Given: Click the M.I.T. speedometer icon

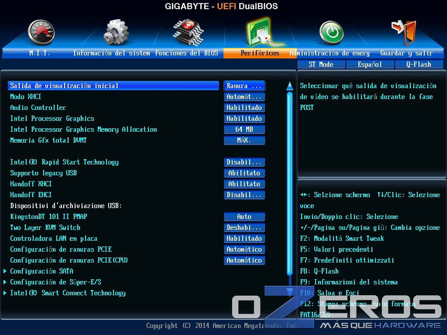Looking at the screenshot, I should pyautogui.click(x=41, y=32).
